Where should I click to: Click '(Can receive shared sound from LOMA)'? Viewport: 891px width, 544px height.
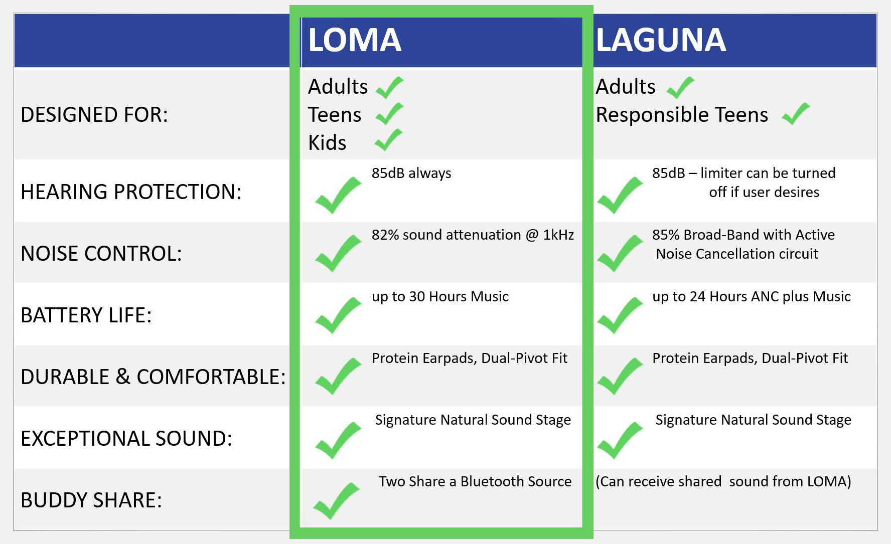tap(723, 482)
